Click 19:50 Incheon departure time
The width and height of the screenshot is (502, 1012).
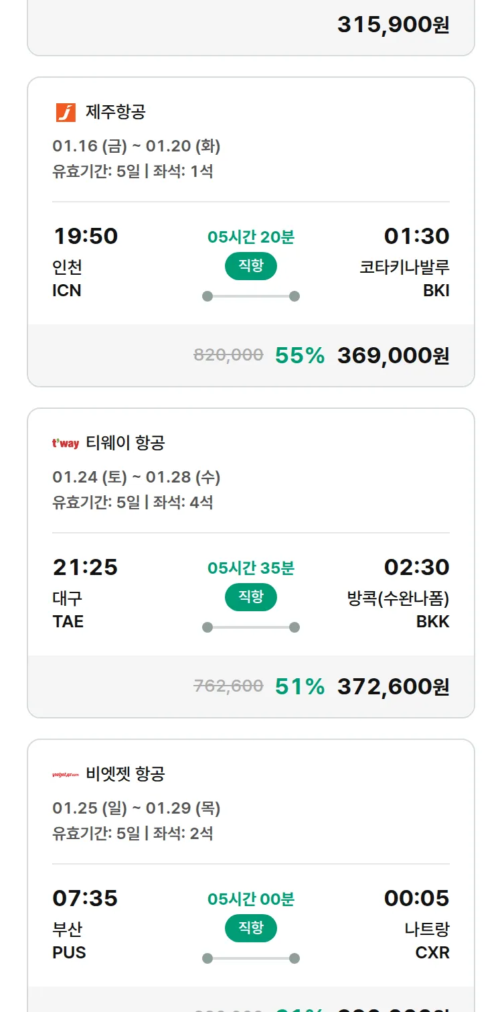[x=85, y=236]
